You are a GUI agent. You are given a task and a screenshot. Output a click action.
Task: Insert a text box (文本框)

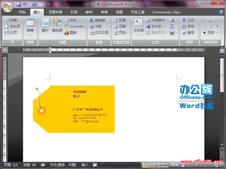point(139,27)
